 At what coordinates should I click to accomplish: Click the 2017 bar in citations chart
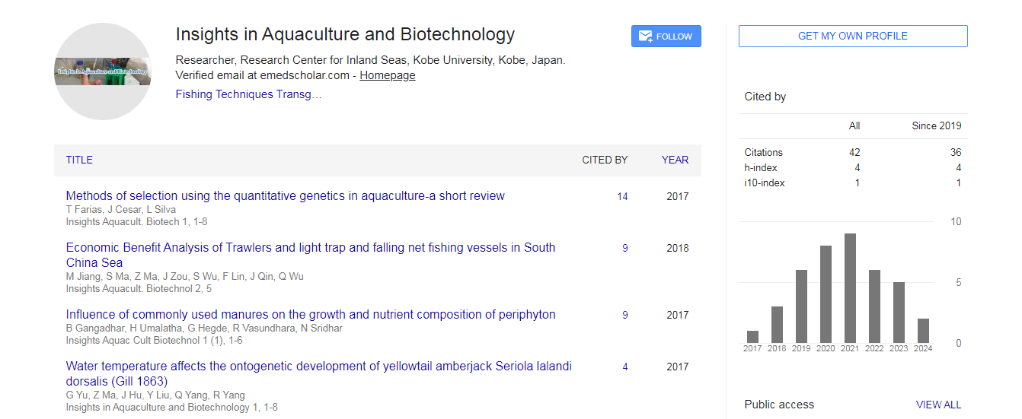pyautogui.click(x=752, y=337)
